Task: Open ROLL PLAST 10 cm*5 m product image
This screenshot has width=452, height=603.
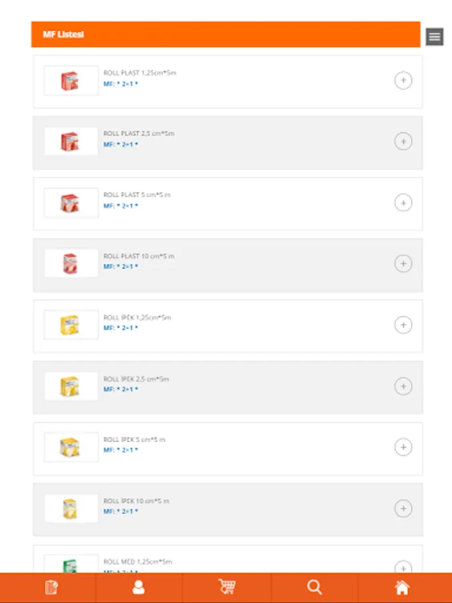Action: coord(71,264)
